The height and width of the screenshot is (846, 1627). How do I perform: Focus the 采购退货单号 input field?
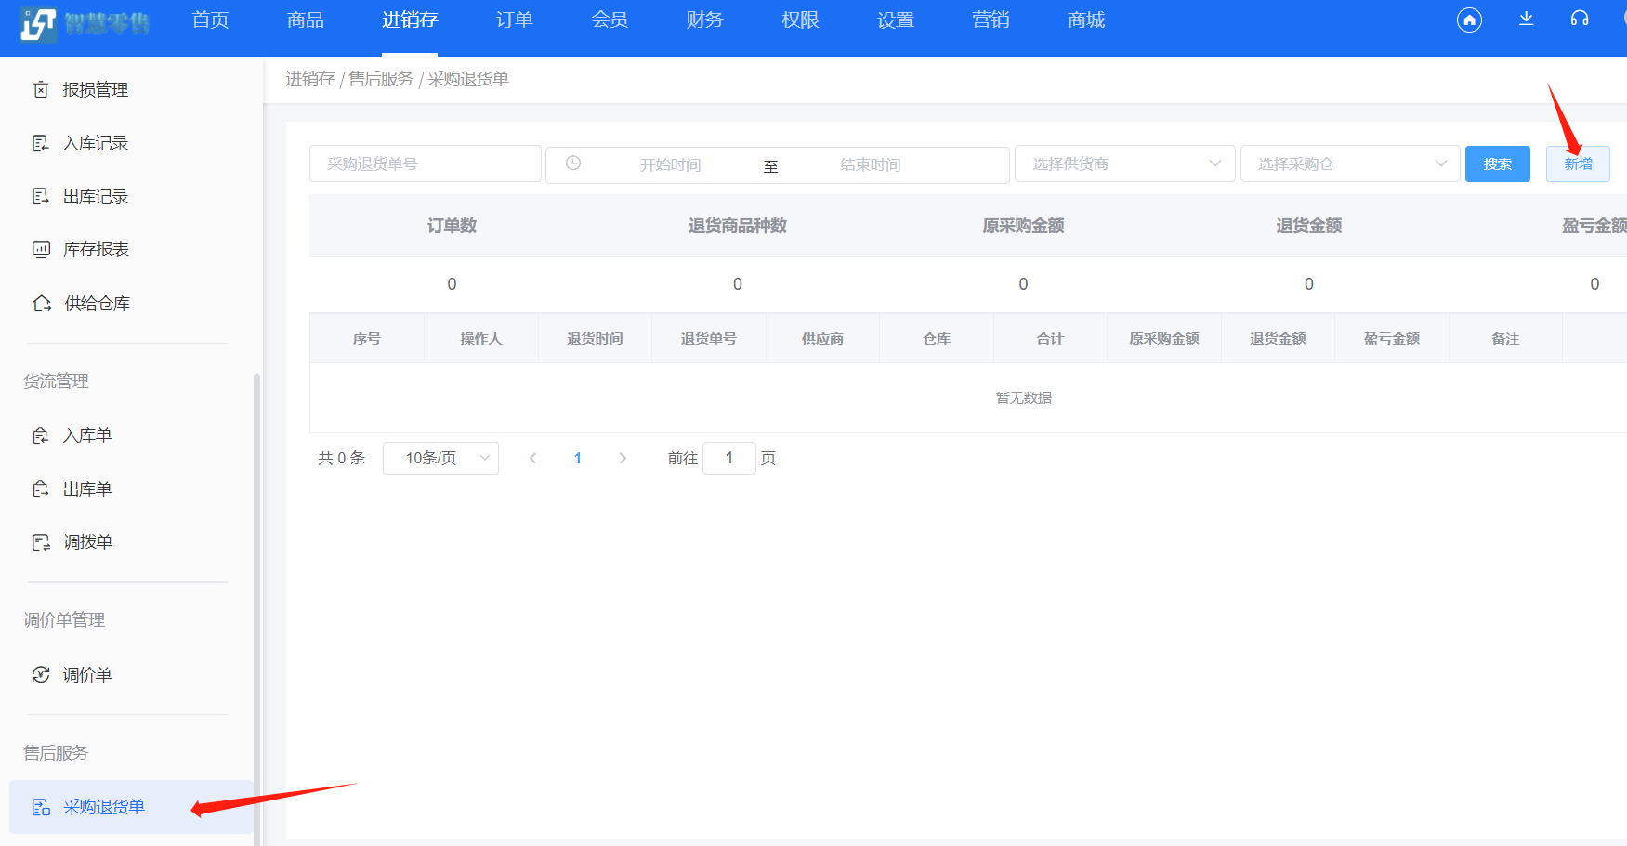(425, 164)
